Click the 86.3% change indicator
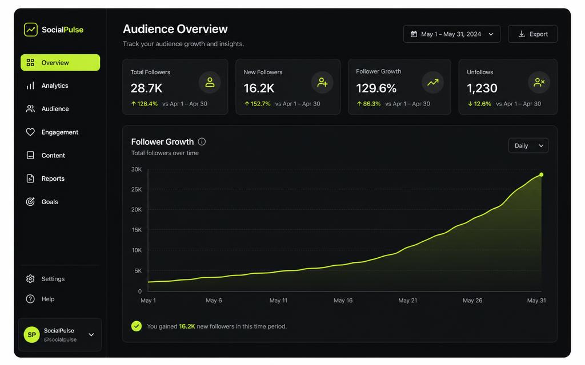585x365 pixels. (368, 104)
